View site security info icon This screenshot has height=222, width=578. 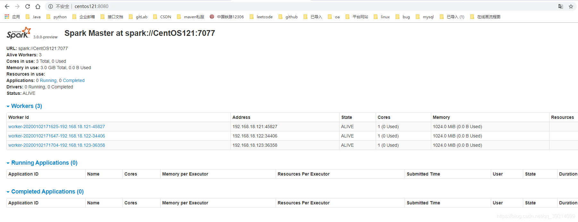click(x=51, y=6)
